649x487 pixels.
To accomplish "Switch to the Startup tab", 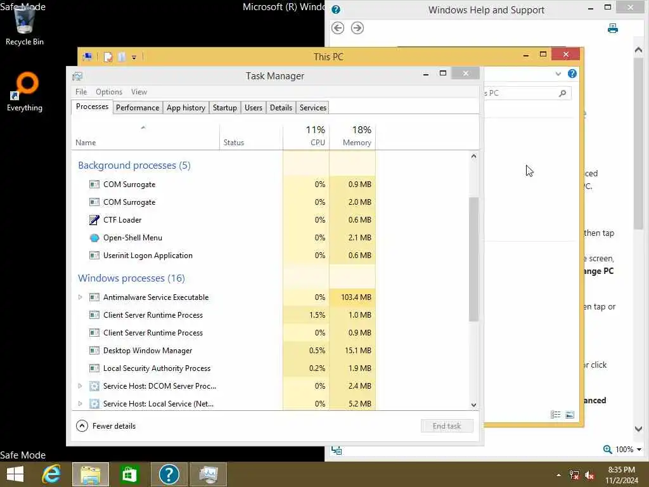I will (x=225, y=108).
